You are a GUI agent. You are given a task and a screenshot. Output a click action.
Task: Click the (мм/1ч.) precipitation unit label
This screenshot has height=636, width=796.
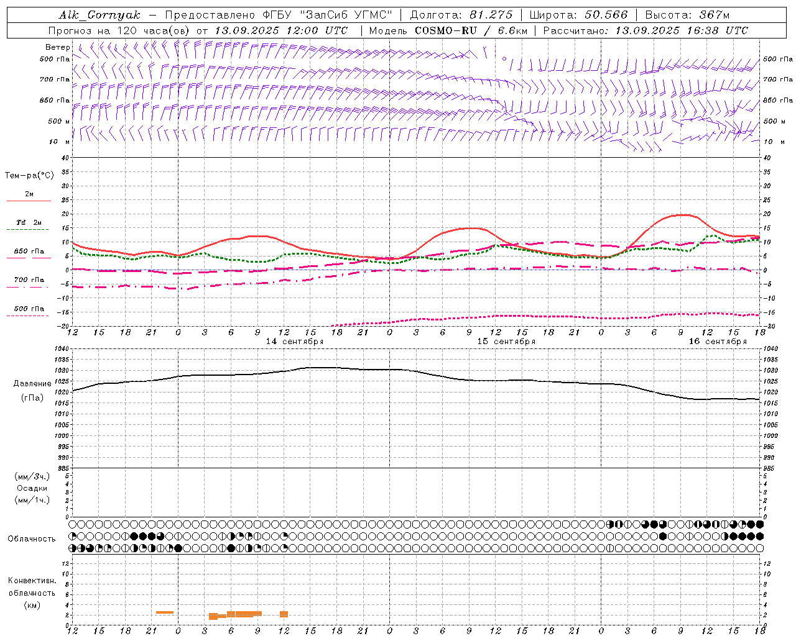coord(32,500)
